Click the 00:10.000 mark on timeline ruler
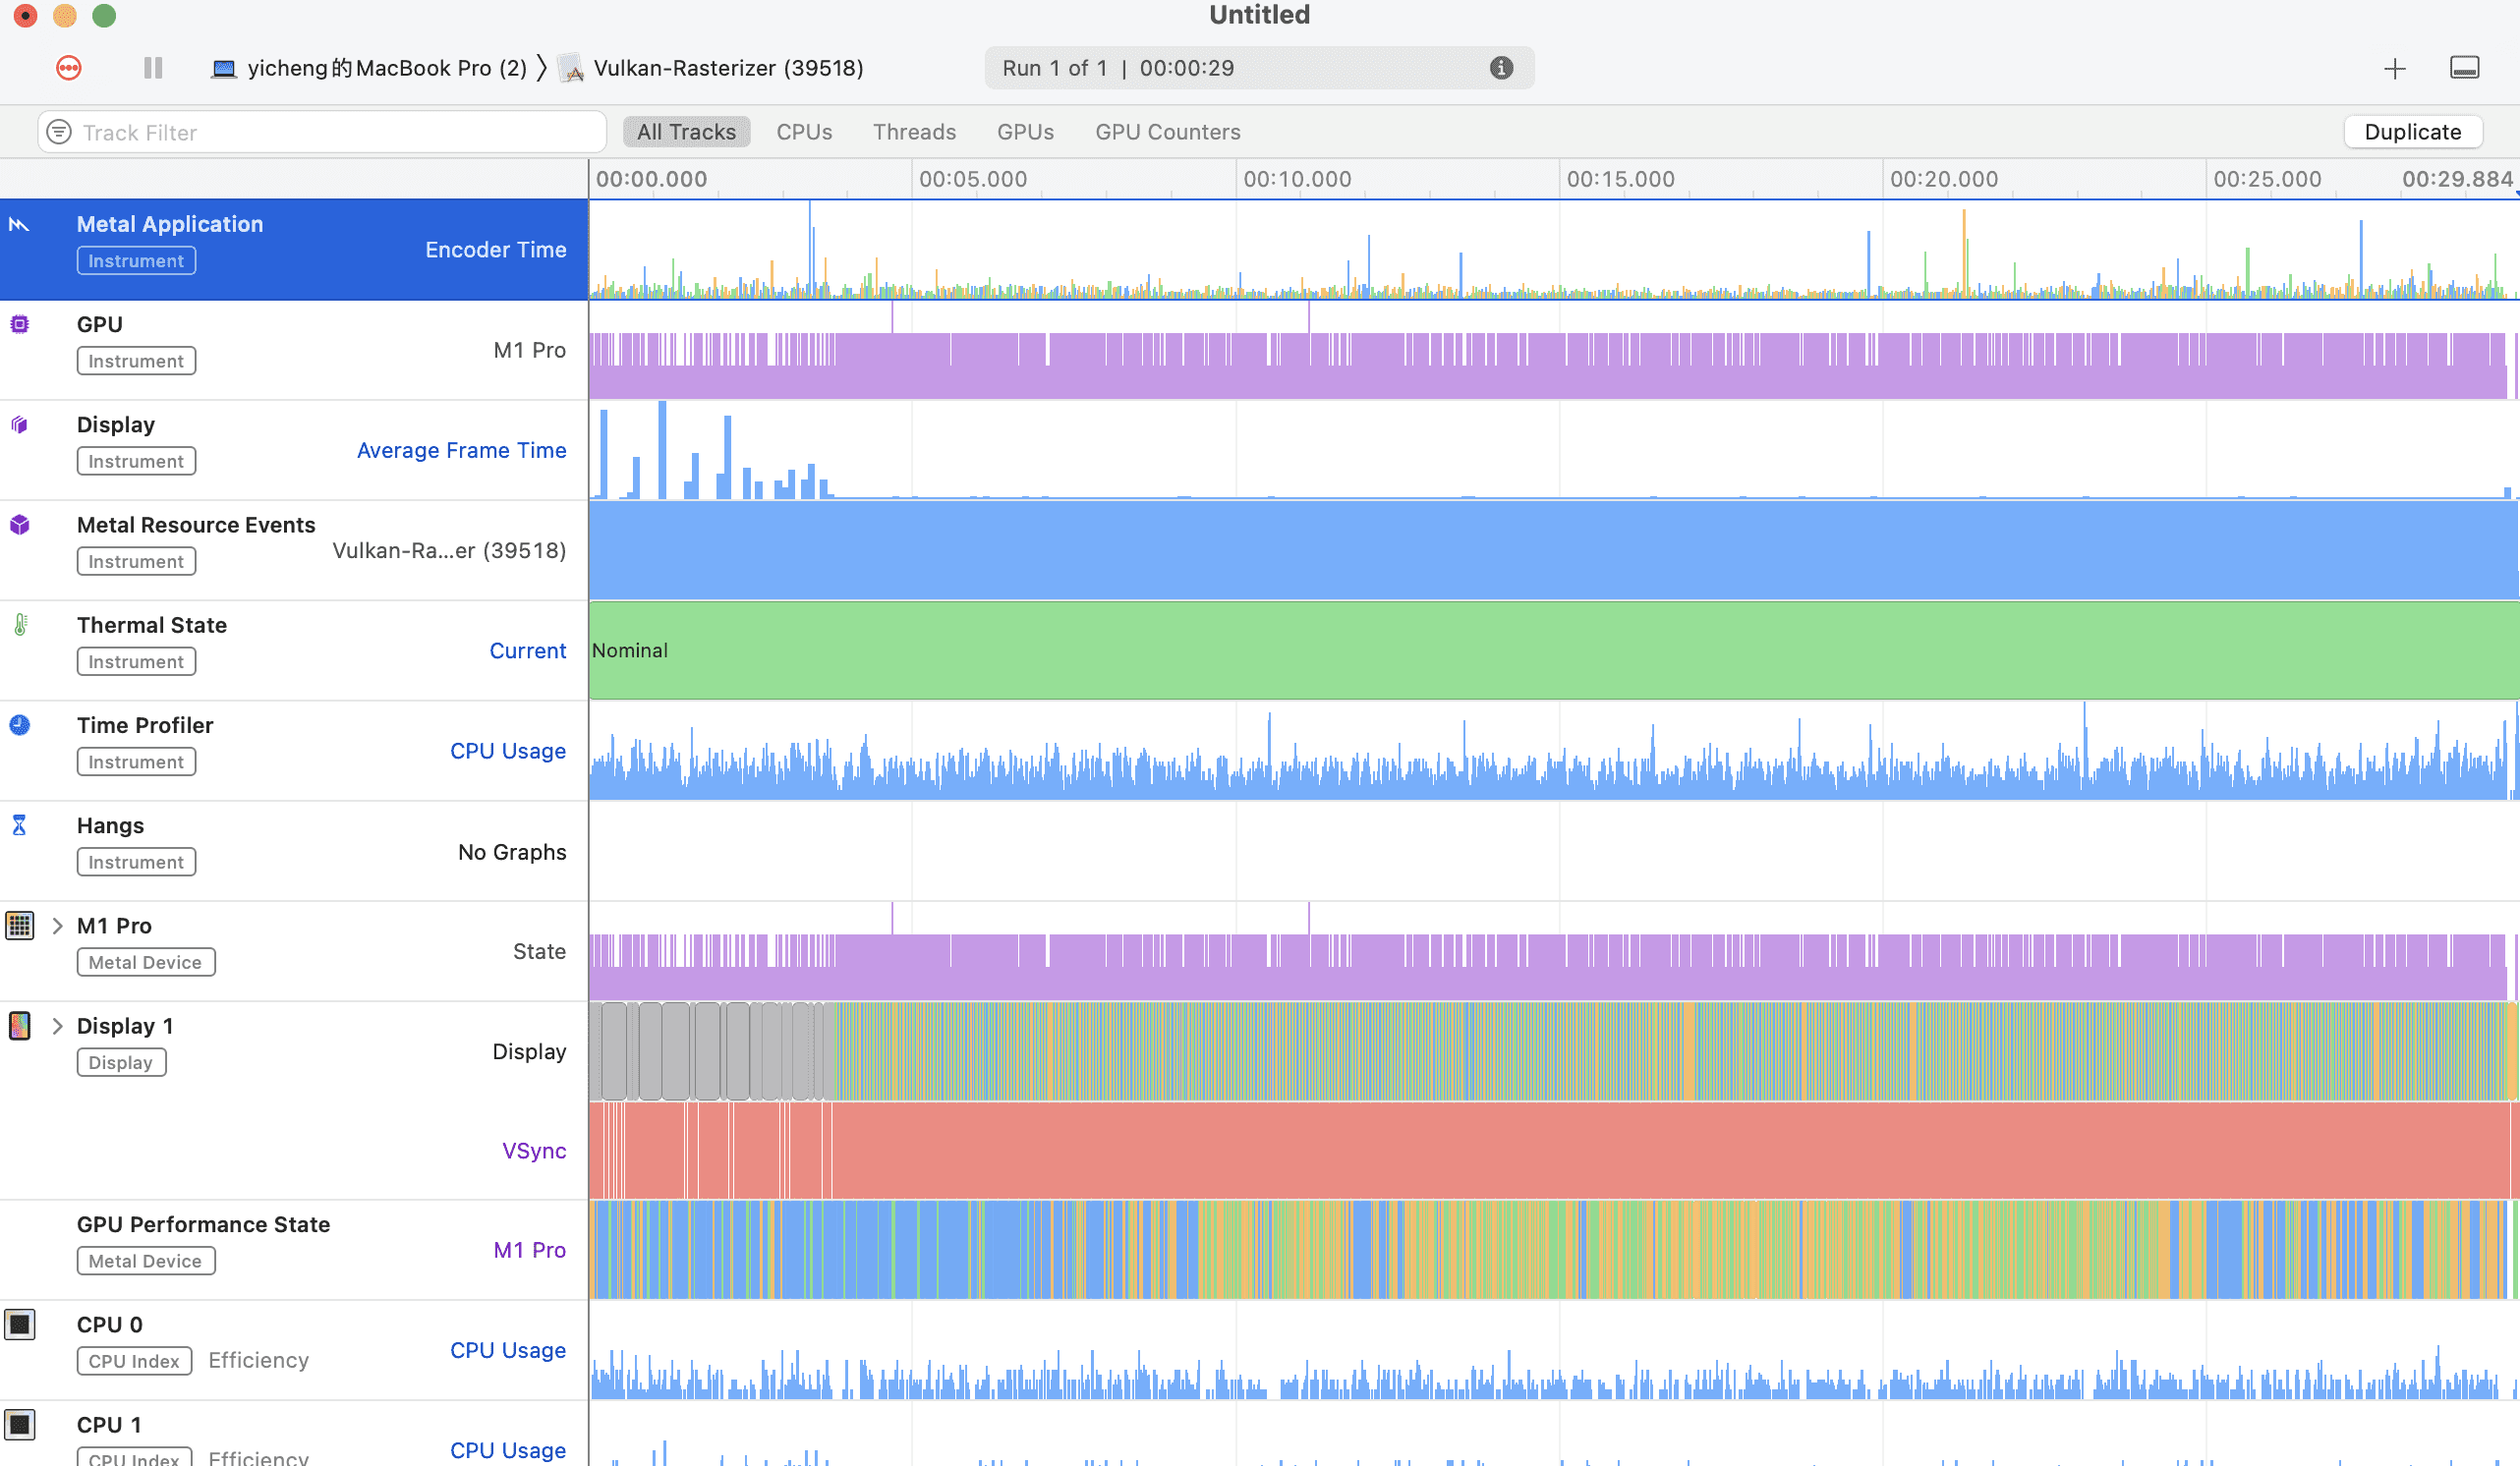Screen dimensions: 2520x1466 (x=1296, y=179)
